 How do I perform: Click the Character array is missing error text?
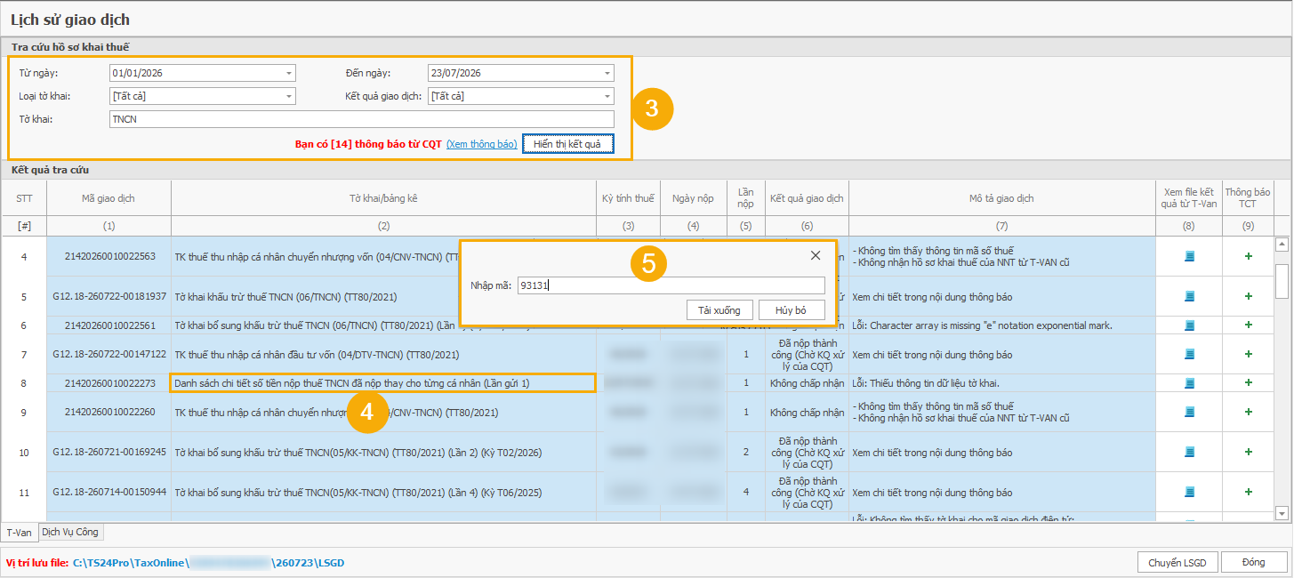[x=982, y=325]
